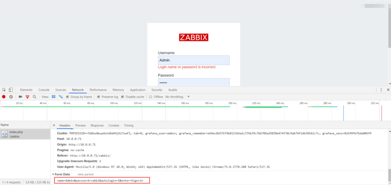Switch to the Response sub-tab
391x187 pixels.
click(97, 125)
